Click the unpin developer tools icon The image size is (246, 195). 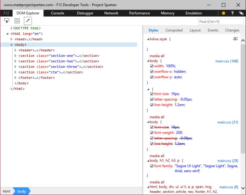pos(241,13)
